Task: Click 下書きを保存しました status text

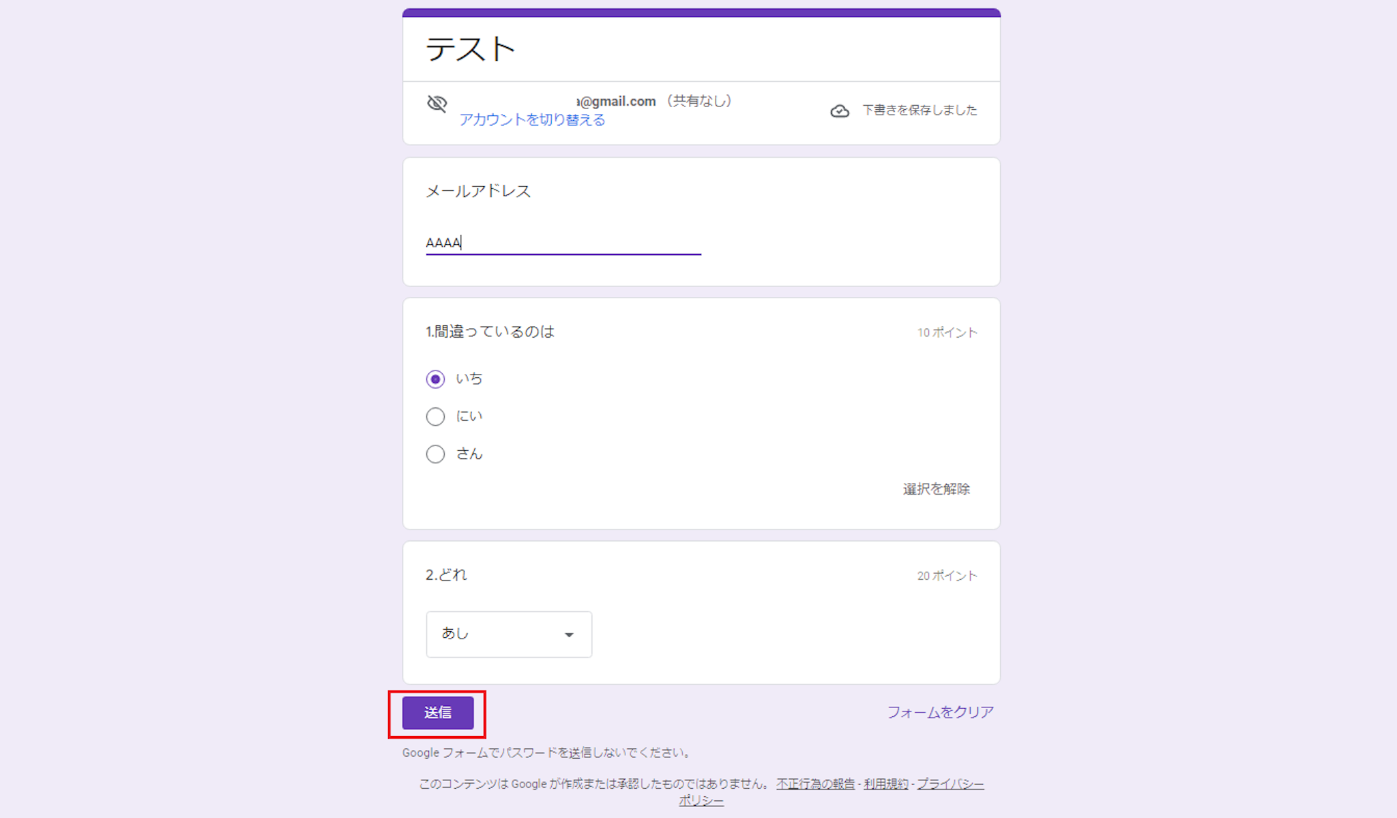Action: 919,111
